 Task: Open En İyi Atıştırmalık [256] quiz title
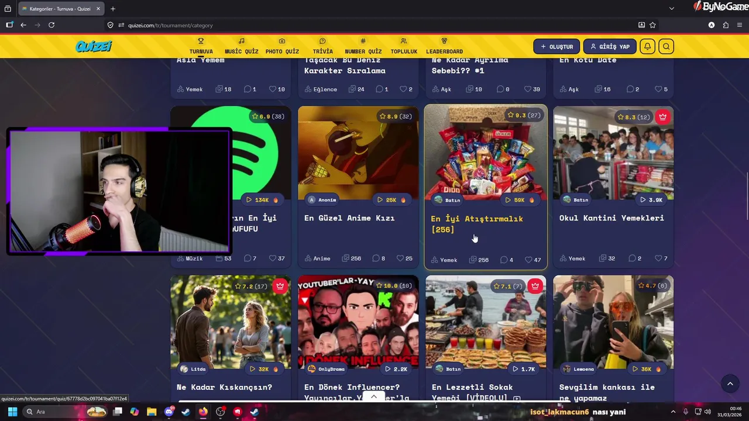[x=477, y=224]
